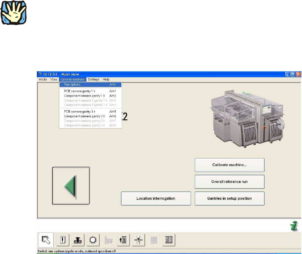The width and height of the screenshot is (302, 254).
Task: Click the Location interrogation button
Action: (x=156, y=199)
